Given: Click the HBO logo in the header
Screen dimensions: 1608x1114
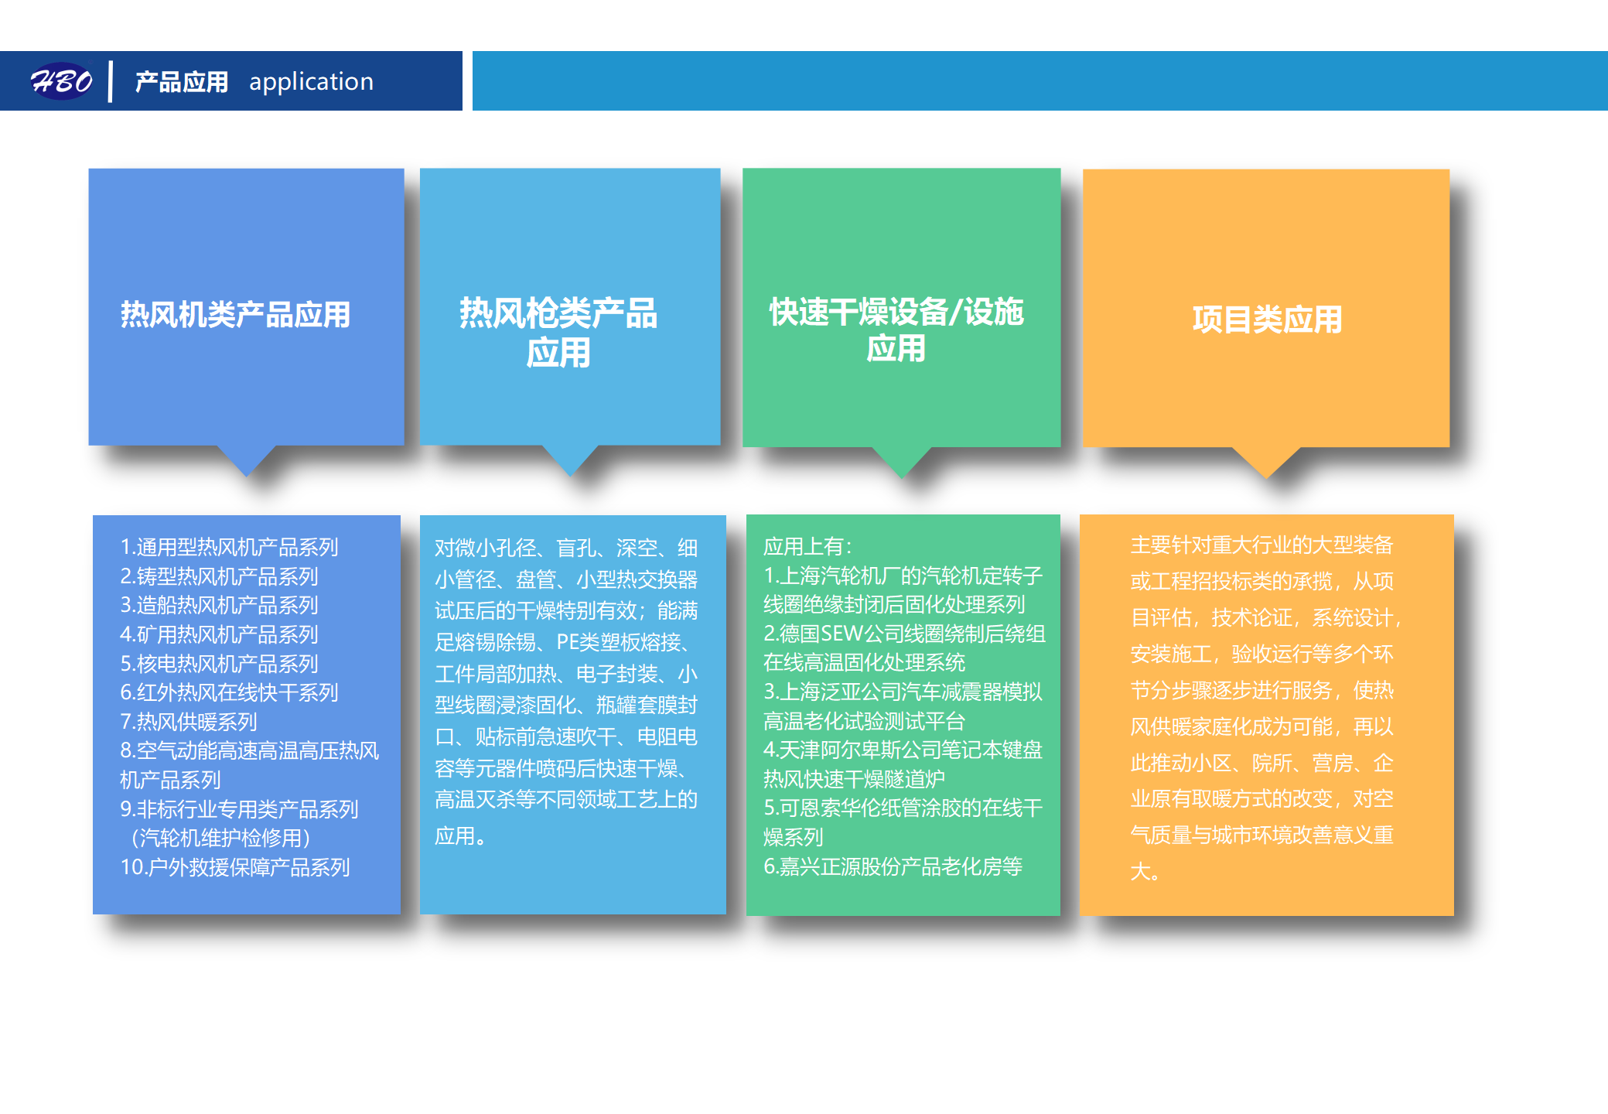Looking at the screenshot, I should click(x=62, y=80).
